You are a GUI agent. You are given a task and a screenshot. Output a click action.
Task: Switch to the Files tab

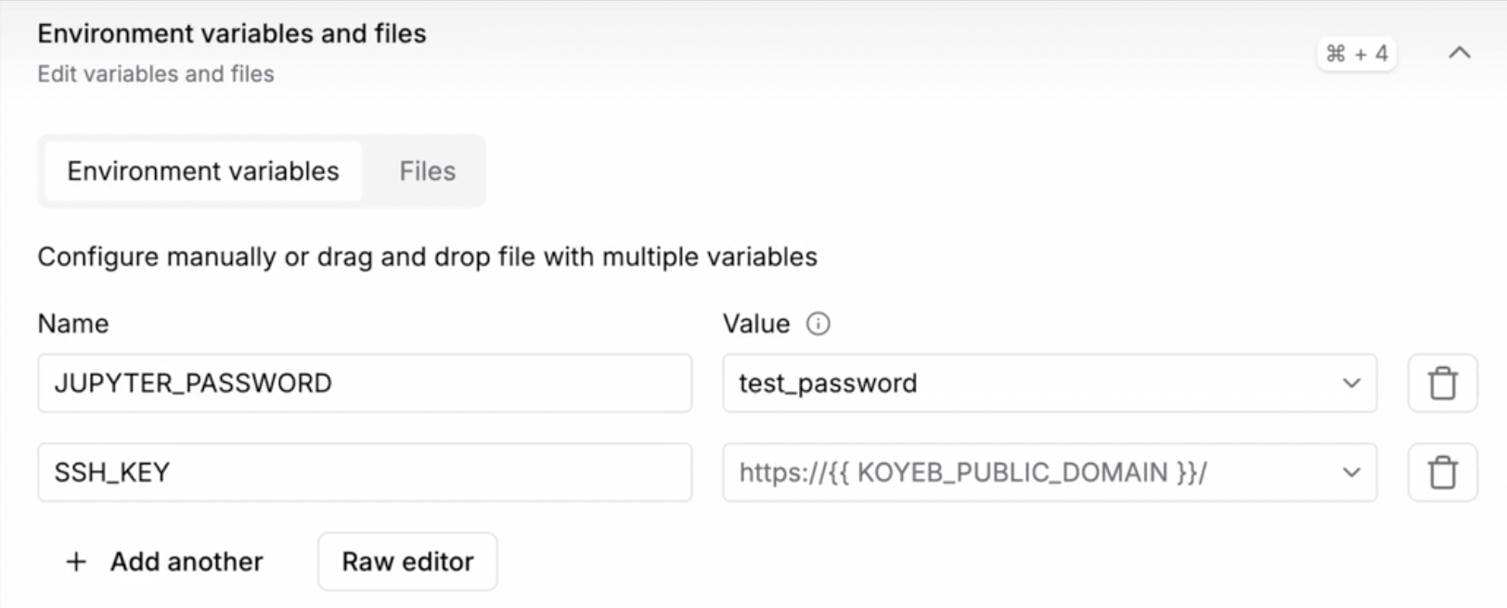click(x=426, y=171)
